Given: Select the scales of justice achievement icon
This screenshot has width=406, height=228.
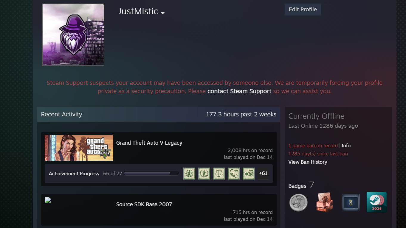Looking at the screenshot, I should point(219,174).
